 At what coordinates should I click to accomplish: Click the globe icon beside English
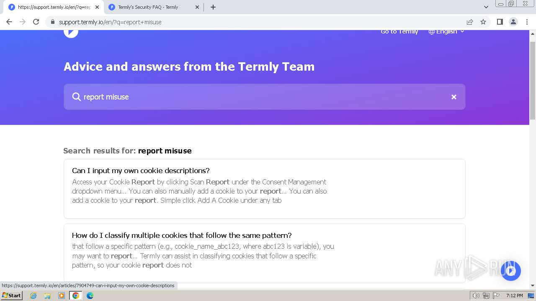pyautogui.click(x=431, y=32)
